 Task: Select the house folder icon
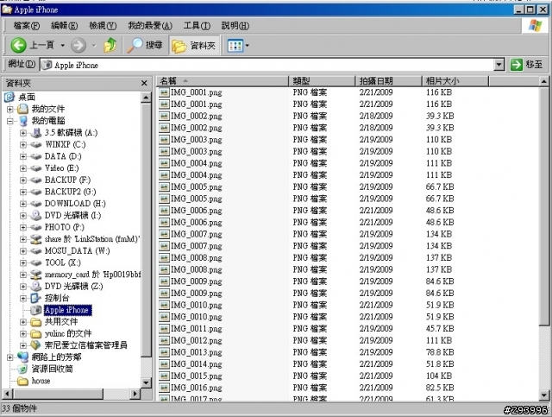[22, 381]
